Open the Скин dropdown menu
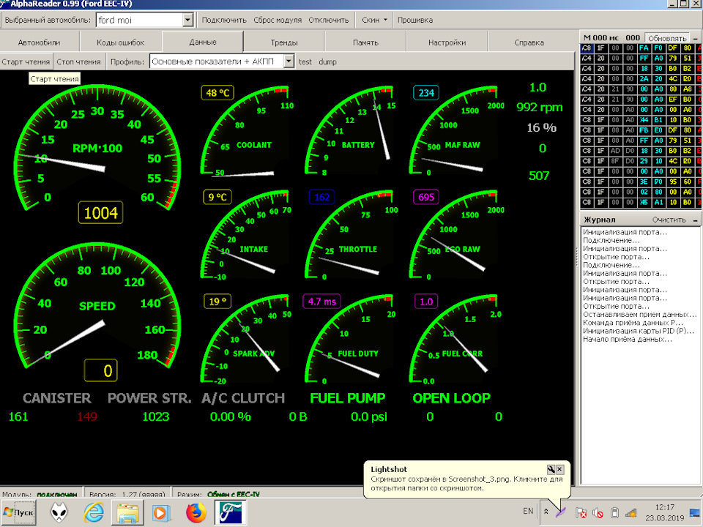The height and width of the screenshot is (527, 703). 374,20
